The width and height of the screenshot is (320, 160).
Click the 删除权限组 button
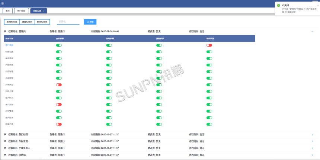(42, 22)
